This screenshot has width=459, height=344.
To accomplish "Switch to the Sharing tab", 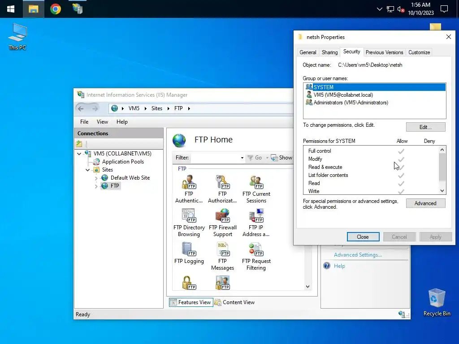I will 329,52.
